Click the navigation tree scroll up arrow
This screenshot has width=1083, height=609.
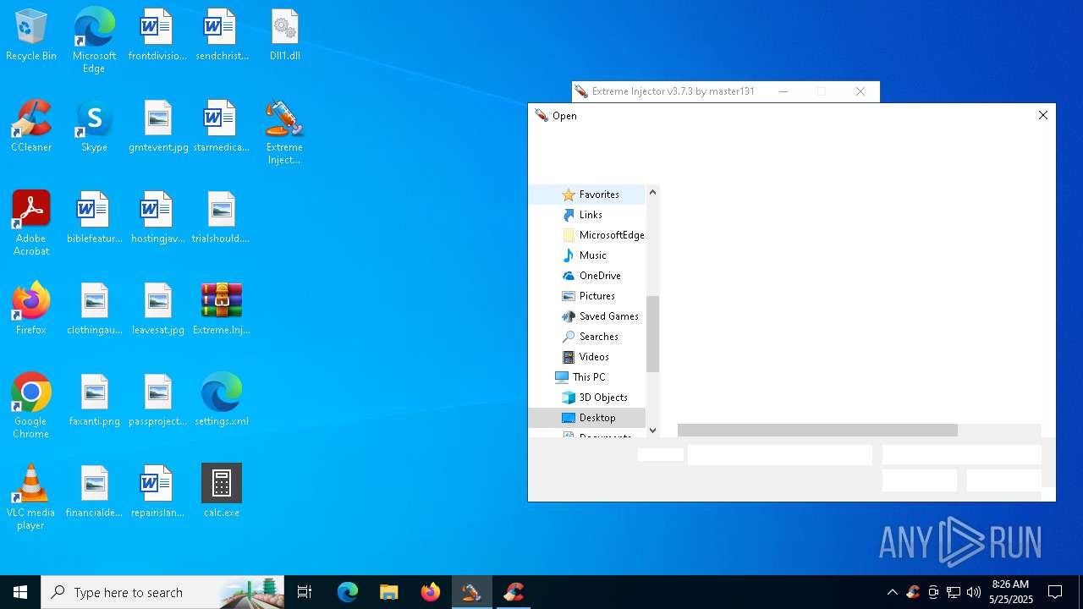click(x=652, y=193)
